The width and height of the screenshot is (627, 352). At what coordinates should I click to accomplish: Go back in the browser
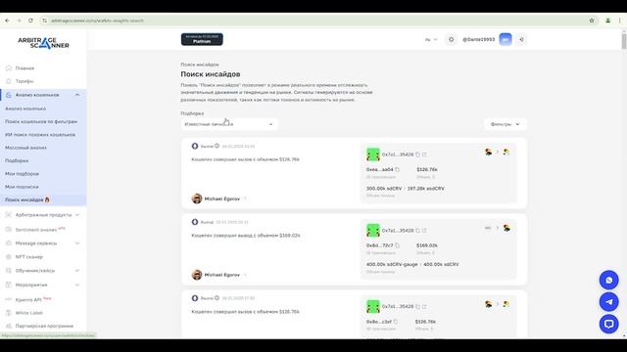pos(7,21)
